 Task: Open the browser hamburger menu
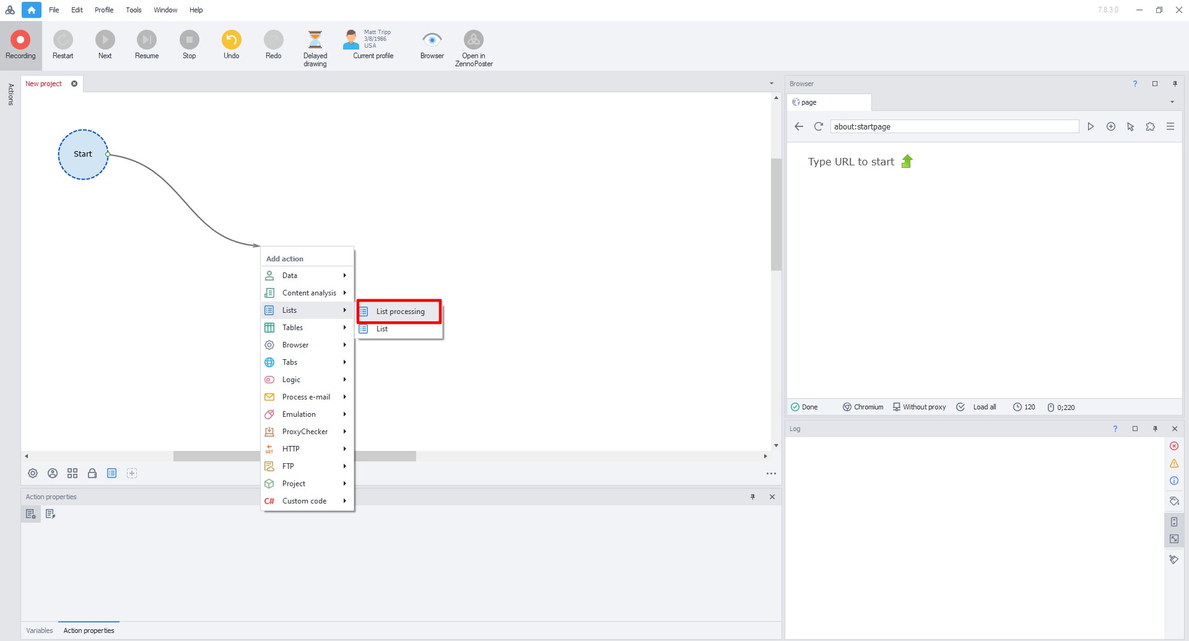(x=1170, y=126)
